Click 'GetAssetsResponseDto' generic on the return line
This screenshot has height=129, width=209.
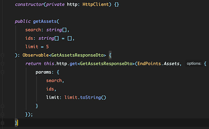click(x=106, y=64)
